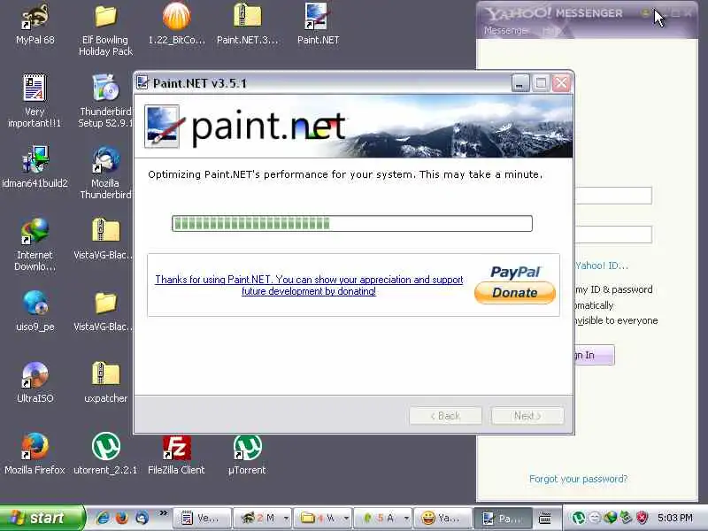The height and width of the screenshot is (531, 708).
Task: Launch Internet Explorer from the quick launch bar
Action: point(103,518)
